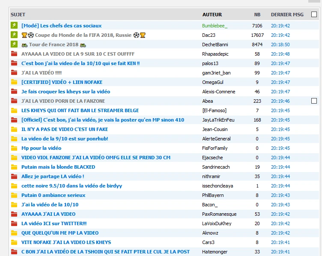Open the Tour de France 2018 topic

tap(54, 45)
